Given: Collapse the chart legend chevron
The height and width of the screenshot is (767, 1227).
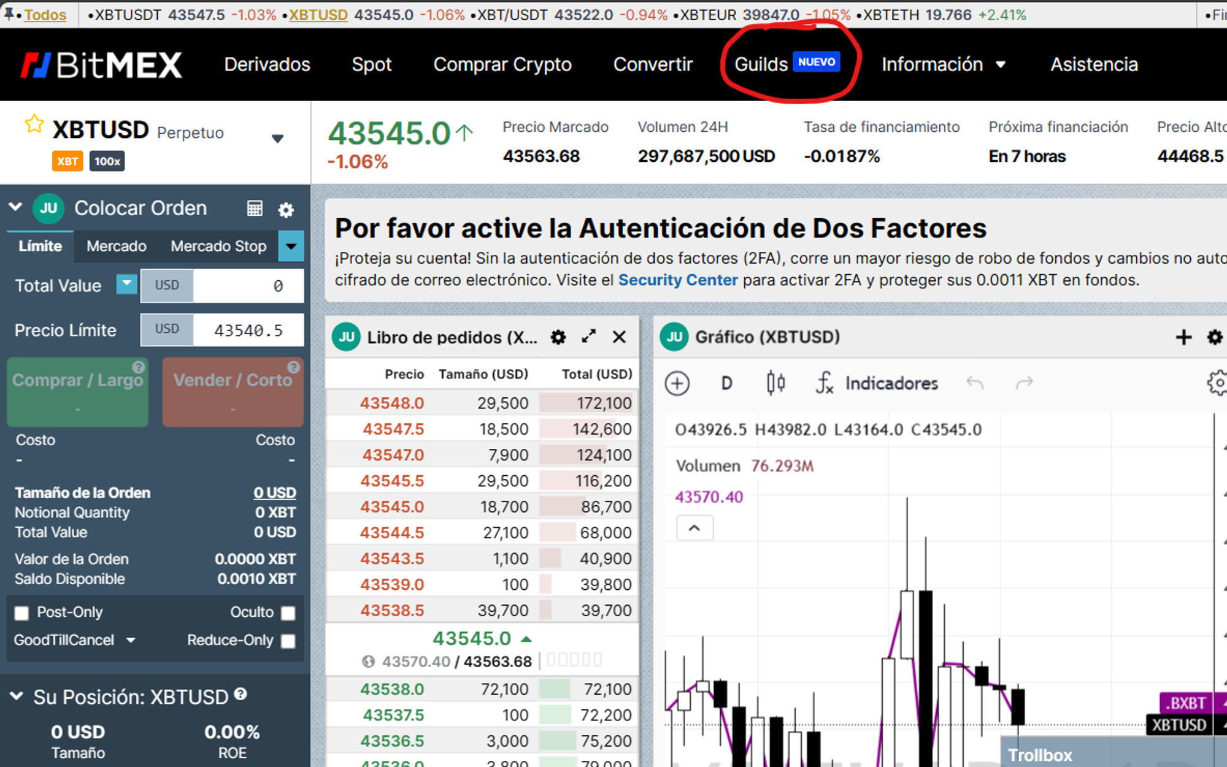Looking at the screenshot, I should [694, 528].
